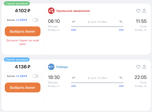Screen dimensions: 152x112
Task: Share the Ural Airlines flight
Action: click(x=144, y=11)
